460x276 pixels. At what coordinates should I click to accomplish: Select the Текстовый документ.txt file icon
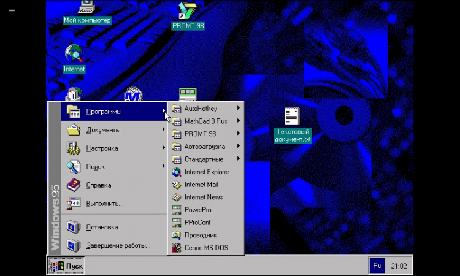(292, 116)
